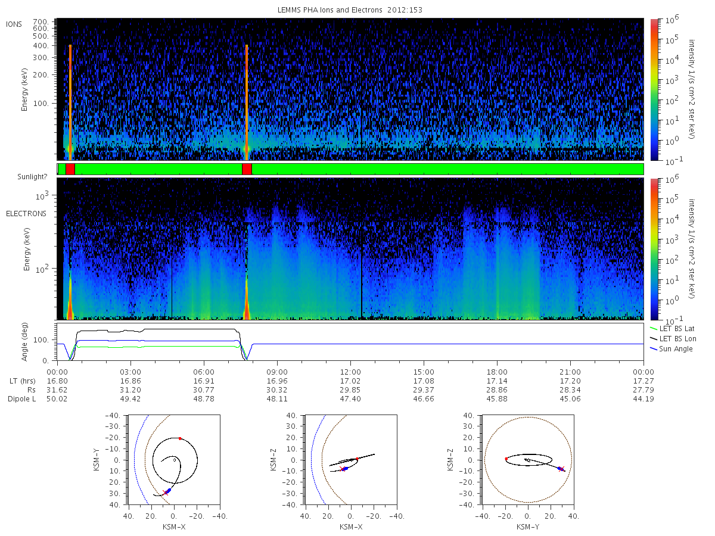
Task: Click the long green sunlight bar segment
Action: (447, 169)
